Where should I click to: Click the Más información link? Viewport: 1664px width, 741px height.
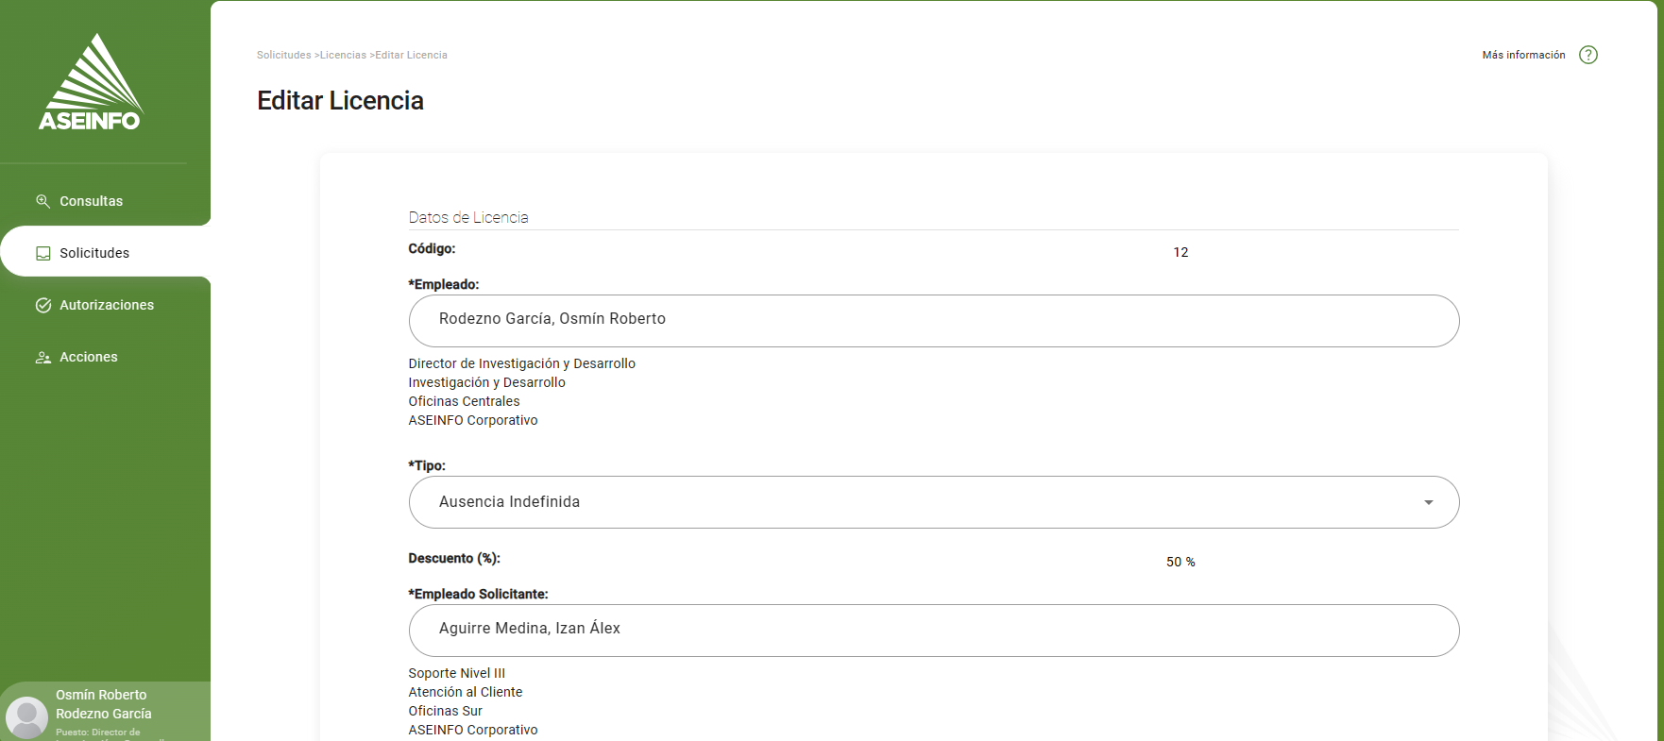pos(1523,55)
